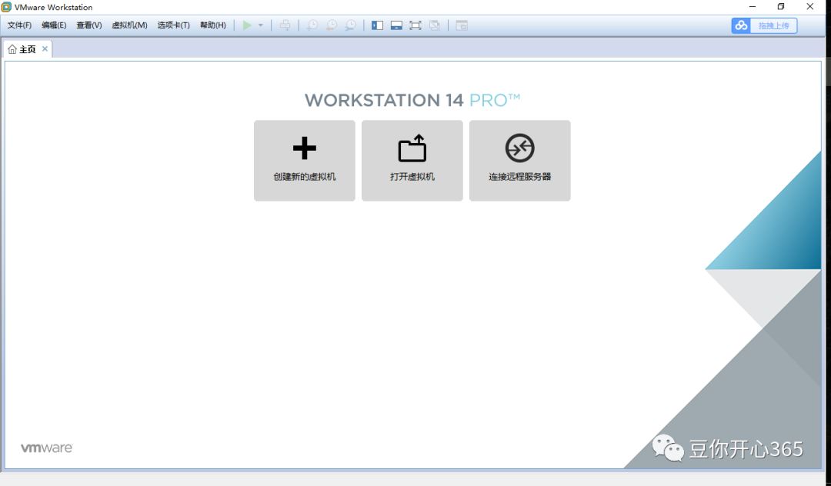Expand the power options dropdown arrow
This screenshot has width=831, height=486.
261,25
